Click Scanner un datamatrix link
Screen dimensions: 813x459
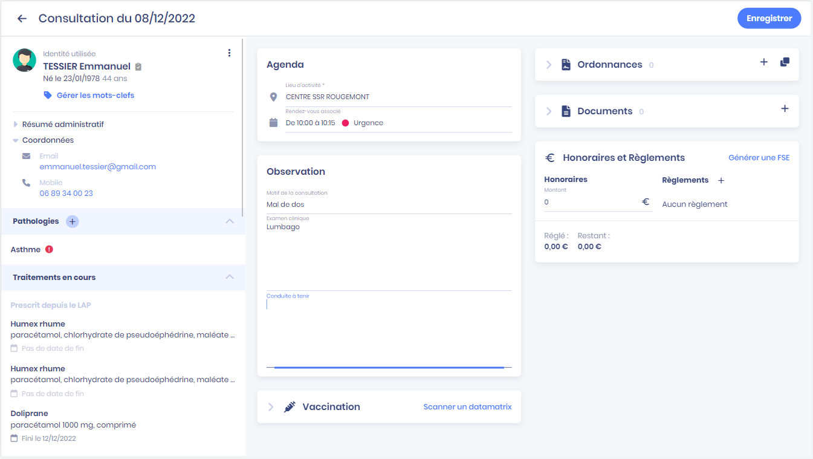click(x=467, y=407)
